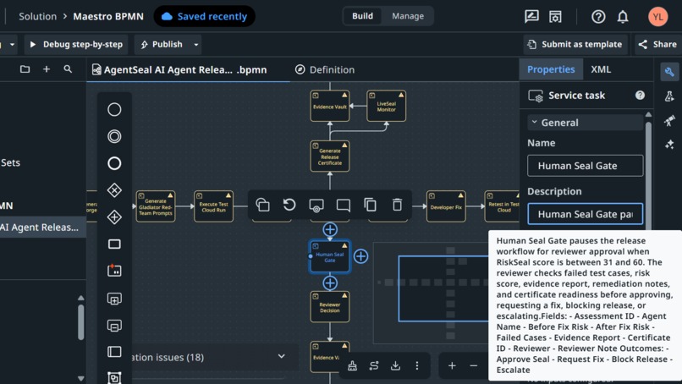682x384 pixels.
Task: Open the help question mark in the header
Action: tap(598, 17)
